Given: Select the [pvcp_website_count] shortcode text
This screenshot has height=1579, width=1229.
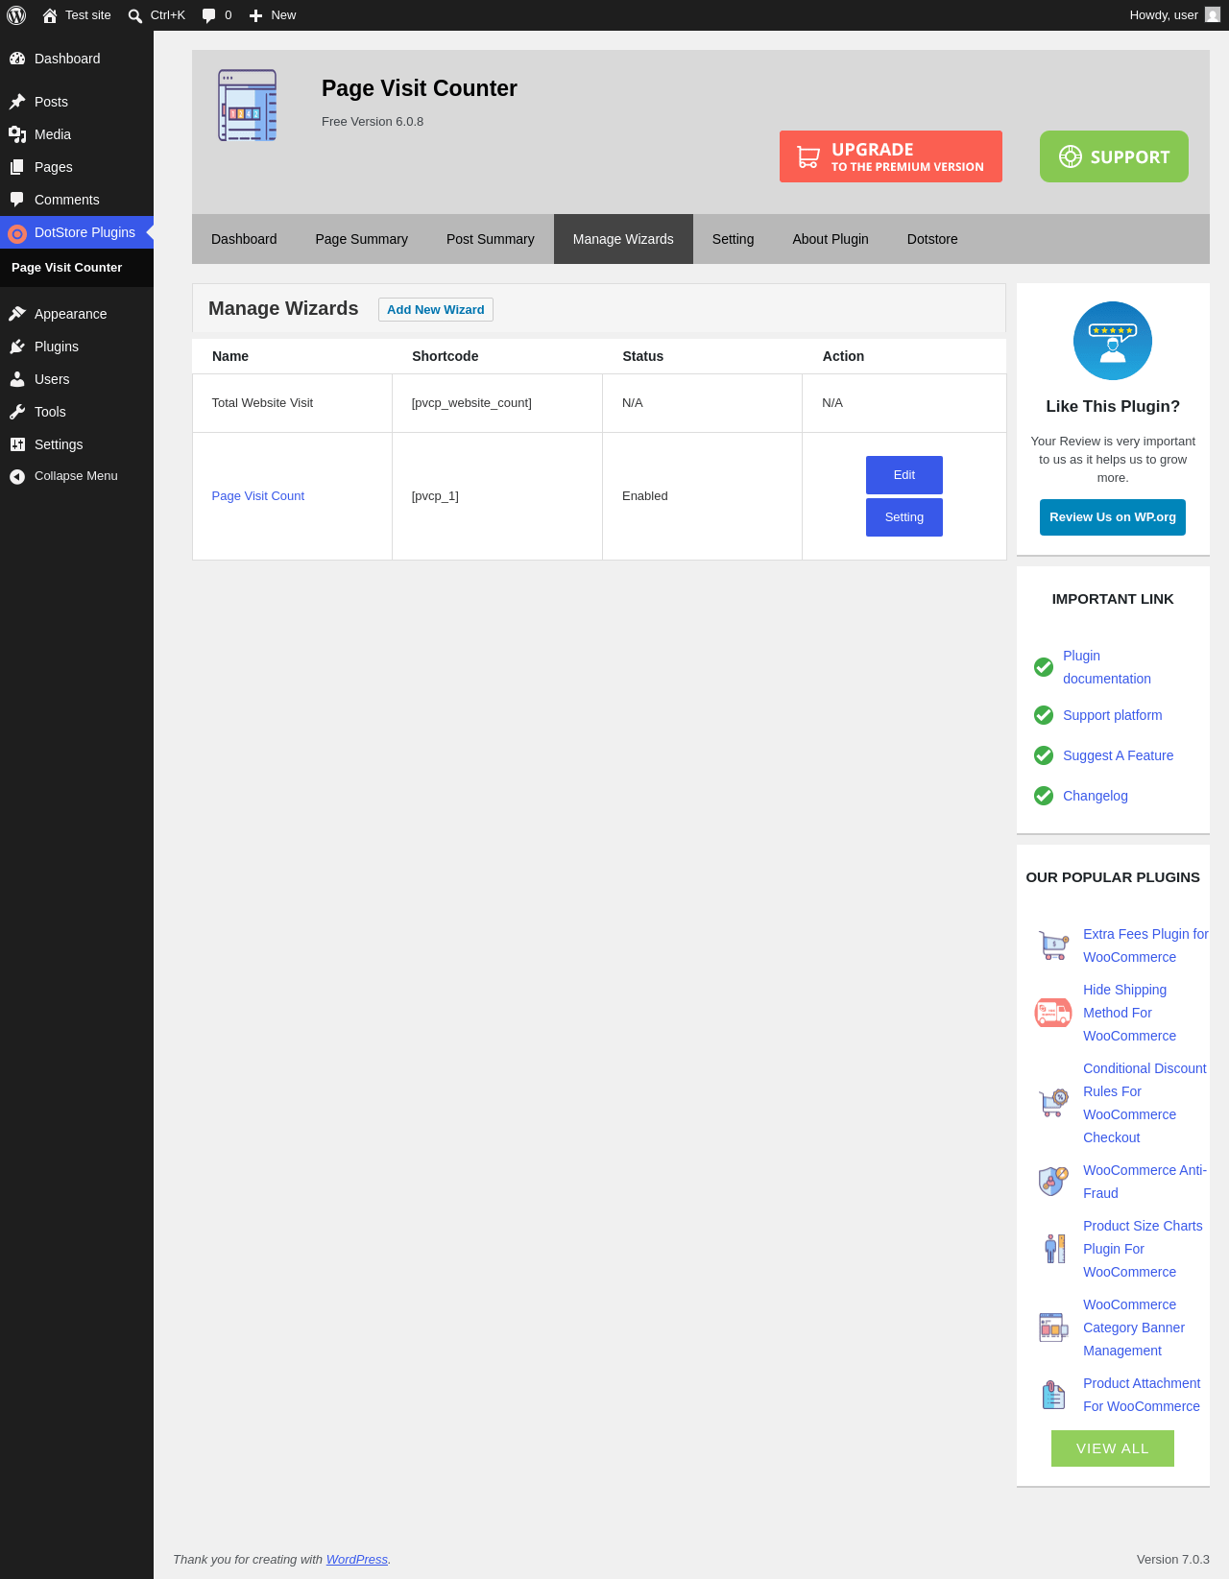Looking at the screenshot, I should point(471,403).
